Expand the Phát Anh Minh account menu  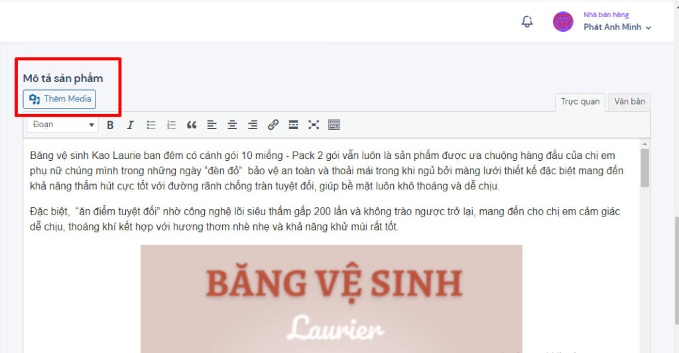tap(617, 26)
